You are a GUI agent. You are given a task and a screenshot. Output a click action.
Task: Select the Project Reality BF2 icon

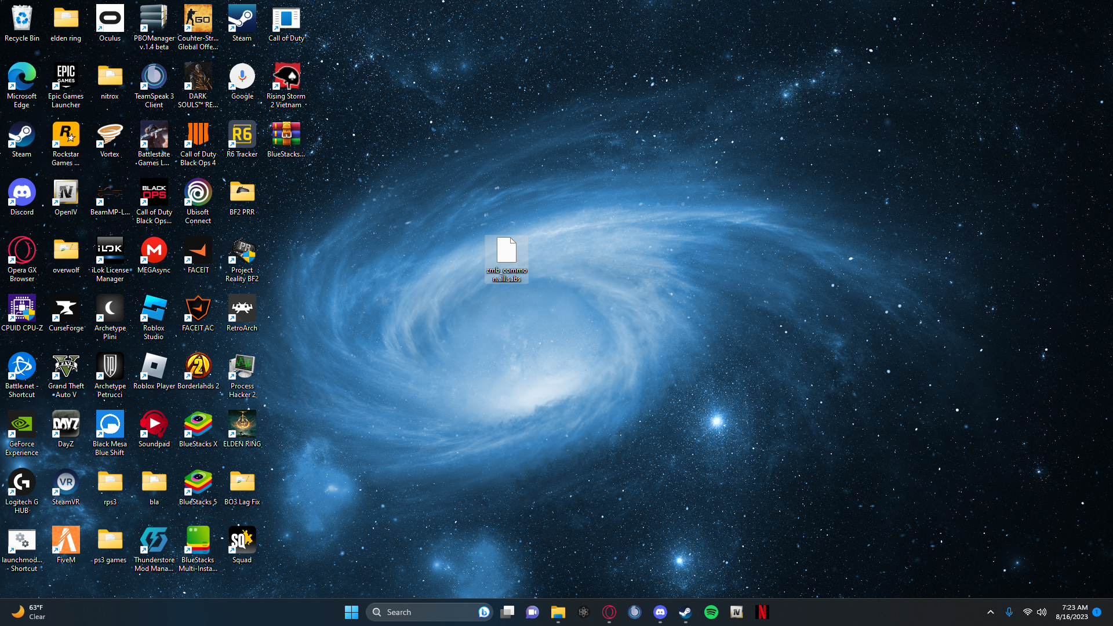[x=242, y=259]
